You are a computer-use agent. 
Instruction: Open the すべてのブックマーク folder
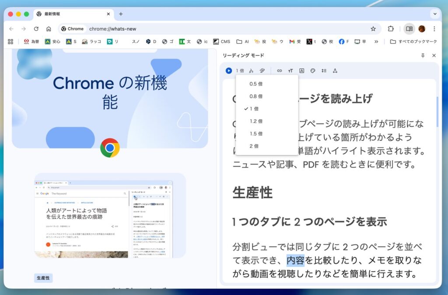413,41
